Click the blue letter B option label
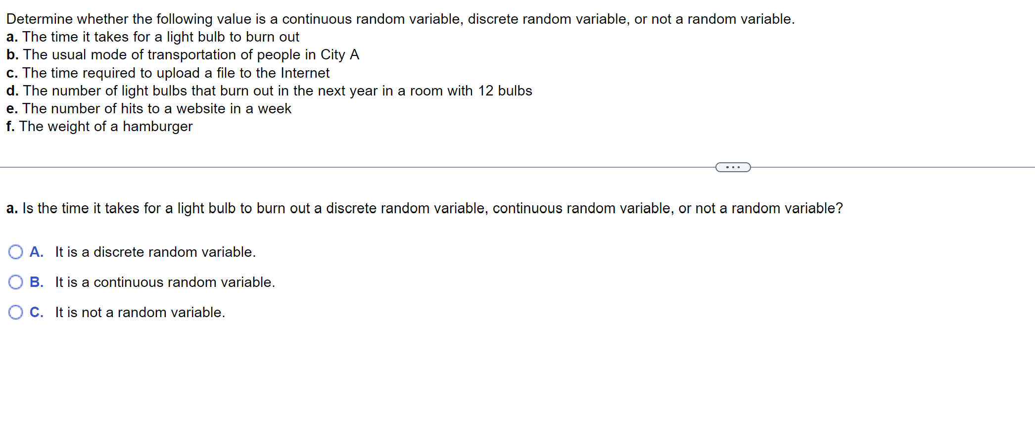Image resolution: width=1035 pixels, height=423 pixels. pyautogui.click(x=36, y=282)
